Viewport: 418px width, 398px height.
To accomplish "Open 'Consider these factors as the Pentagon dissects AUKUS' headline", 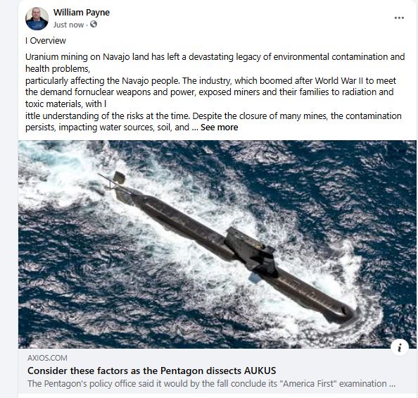I will (152, 371).
